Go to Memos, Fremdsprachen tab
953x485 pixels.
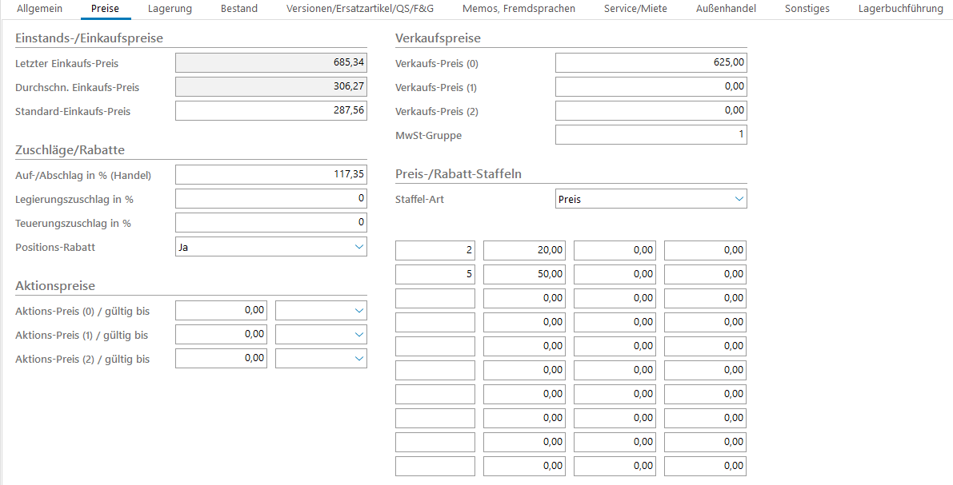tap(519, 9)
